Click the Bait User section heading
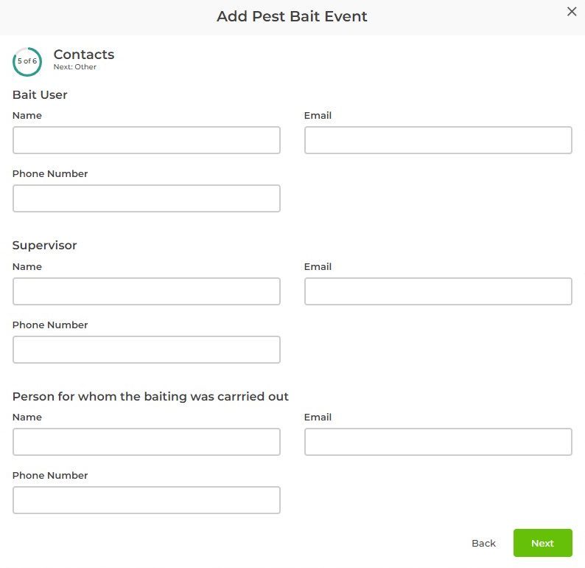The image size is (585, 568). coord(40,94)
